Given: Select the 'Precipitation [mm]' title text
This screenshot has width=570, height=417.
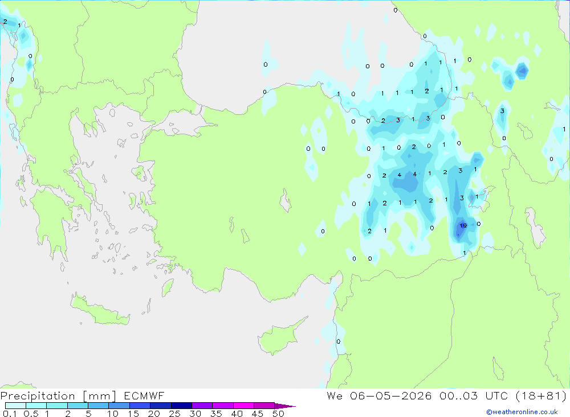Looking at the screenshot, I should 58,396.
